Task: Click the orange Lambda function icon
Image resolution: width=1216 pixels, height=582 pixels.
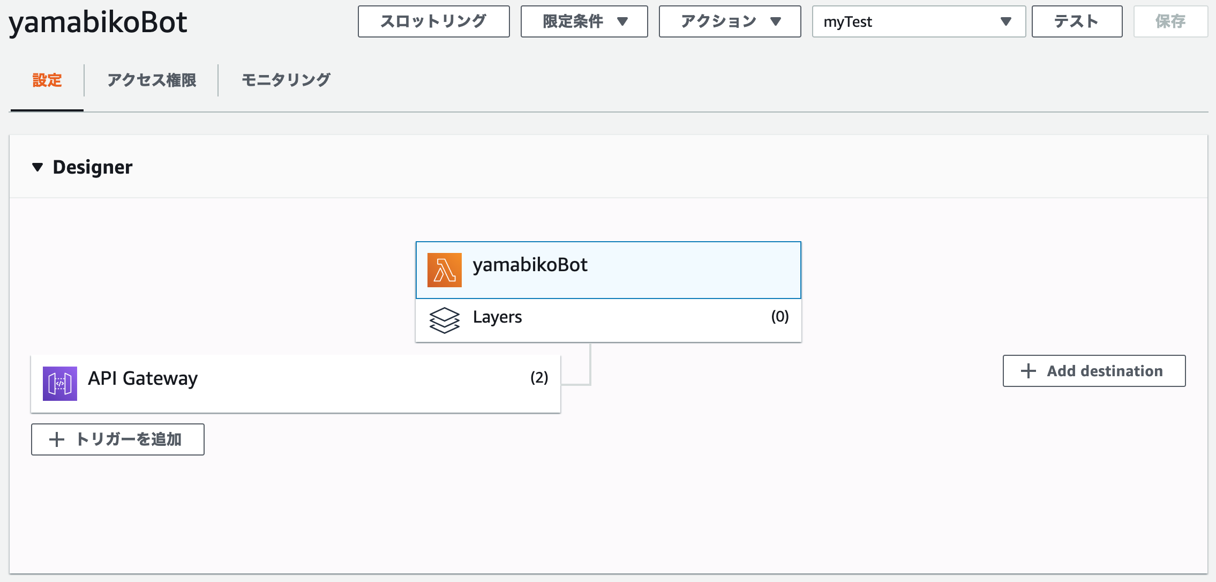Action: (444, 270)
